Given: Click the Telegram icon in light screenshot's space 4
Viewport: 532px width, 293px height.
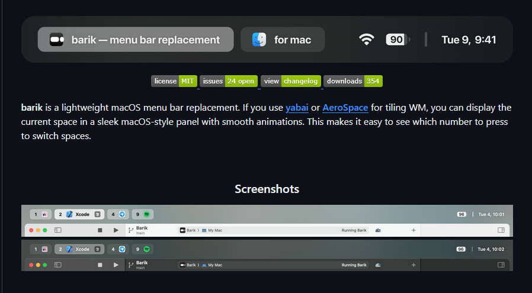Looking at the screenshot, I should point(122,214).
